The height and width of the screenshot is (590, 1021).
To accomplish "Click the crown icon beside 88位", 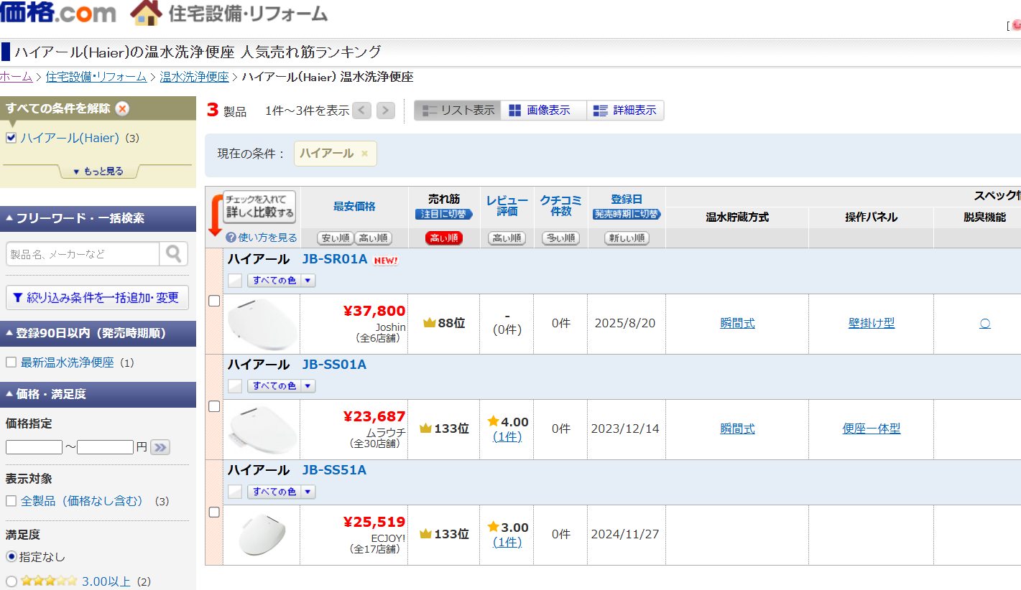I will [x=430, y=323].
